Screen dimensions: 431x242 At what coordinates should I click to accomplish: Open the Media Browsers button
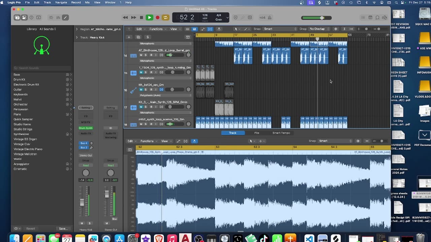385,17
